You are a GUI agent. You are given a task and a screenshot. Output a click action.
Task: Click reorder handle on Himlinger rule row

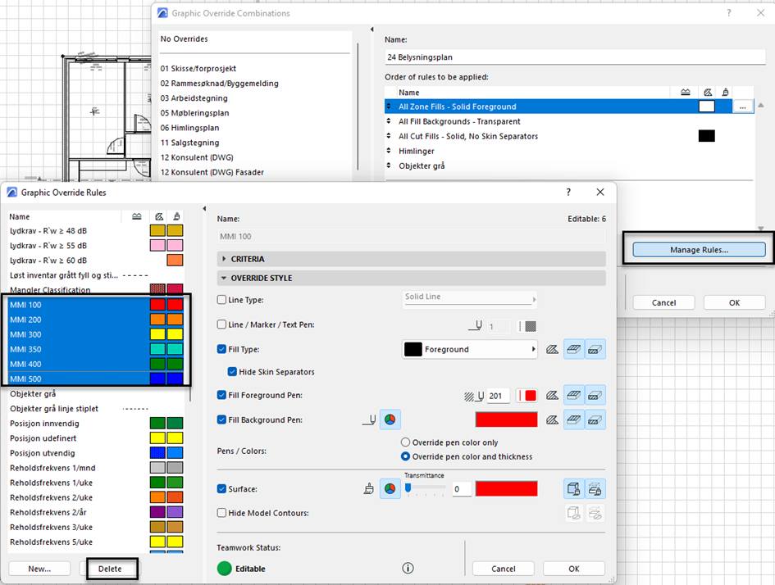pyautogui.click(x=389, y=151)
